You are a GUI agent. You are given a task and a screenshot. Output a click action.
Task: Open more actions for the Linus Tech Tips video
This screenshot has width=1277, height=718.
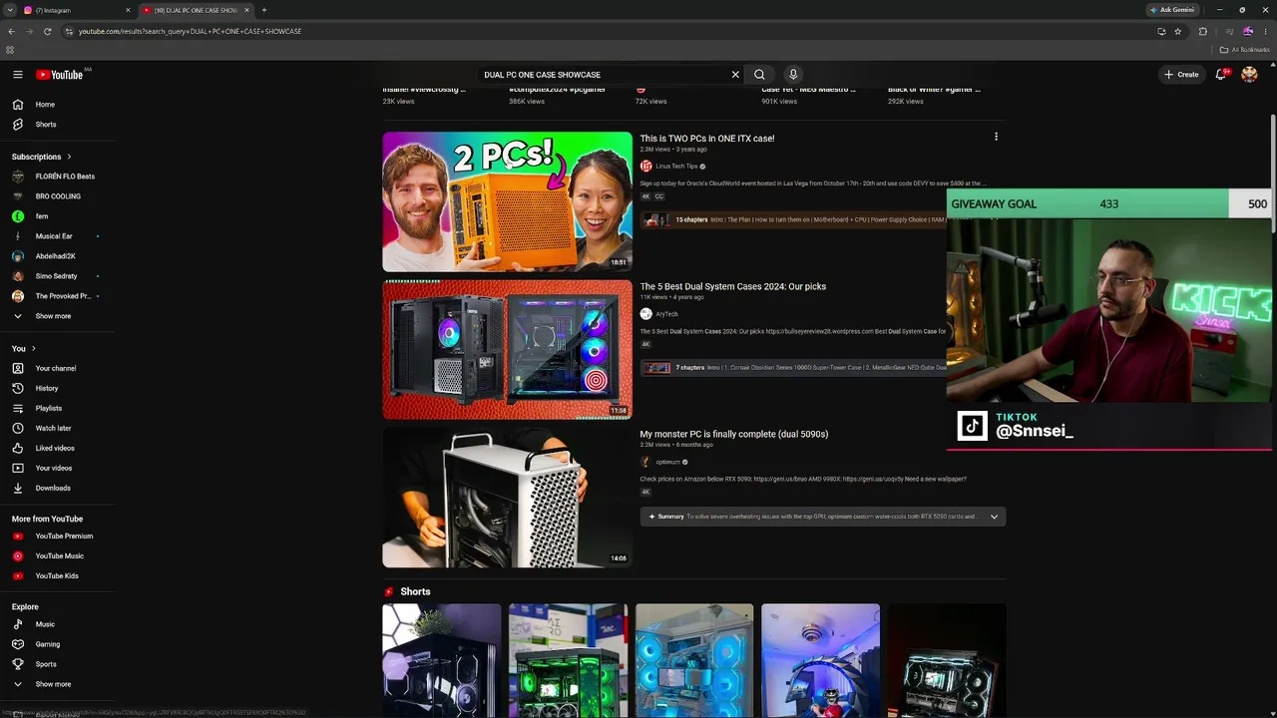coord(996,137)
